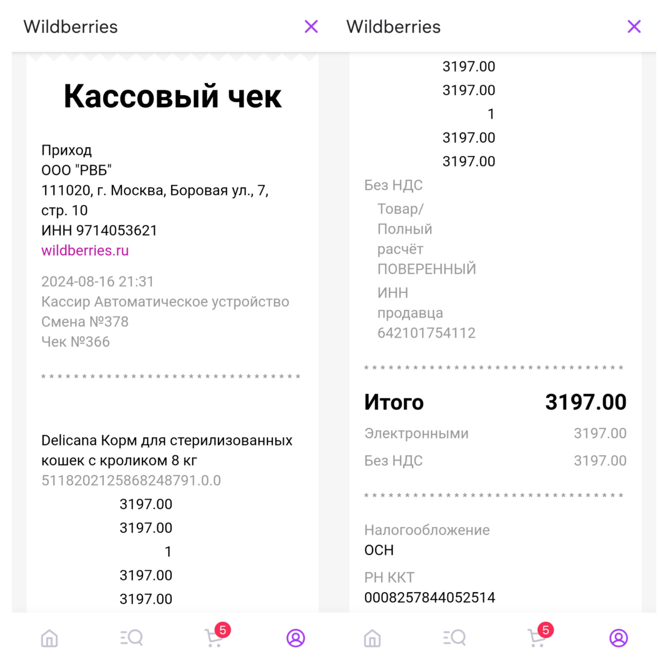Tap the Кассовый чек heading

(173, 96)
